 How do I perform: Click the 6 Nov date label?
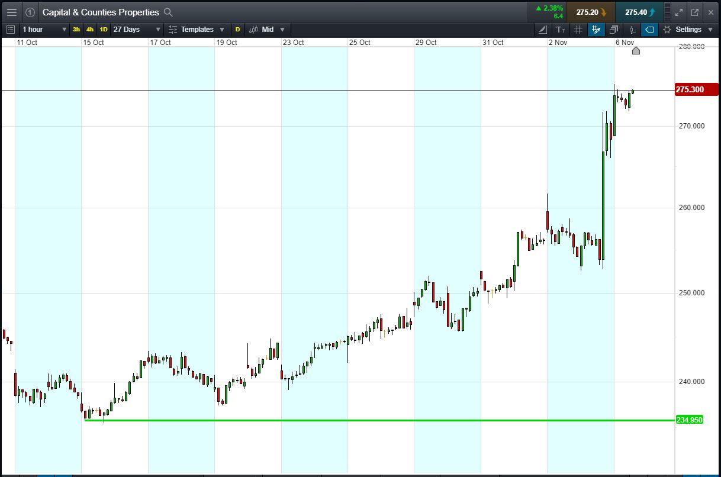point(625,42)
